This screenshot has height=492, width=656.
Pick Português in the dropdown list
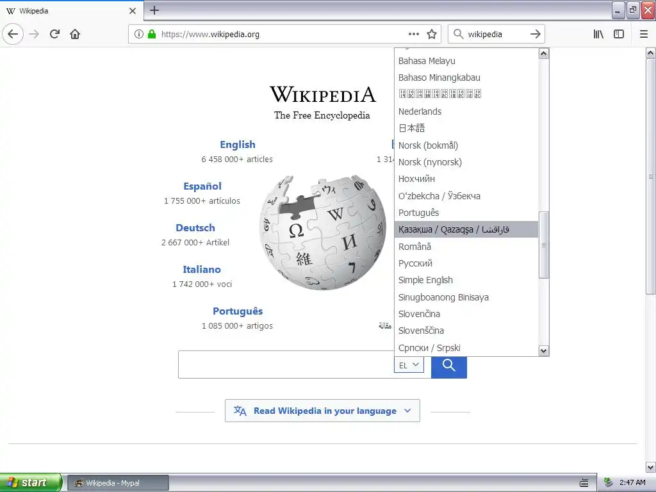pyautogui.click(x=466, y=213)
